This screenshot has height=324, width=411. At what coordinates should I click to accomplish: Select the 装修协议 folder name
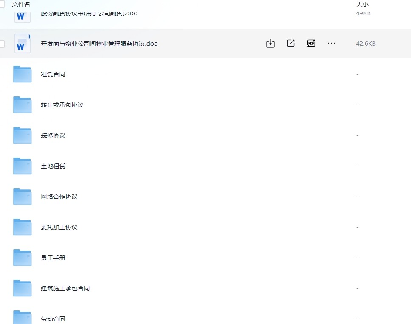(x=53, y=135)
